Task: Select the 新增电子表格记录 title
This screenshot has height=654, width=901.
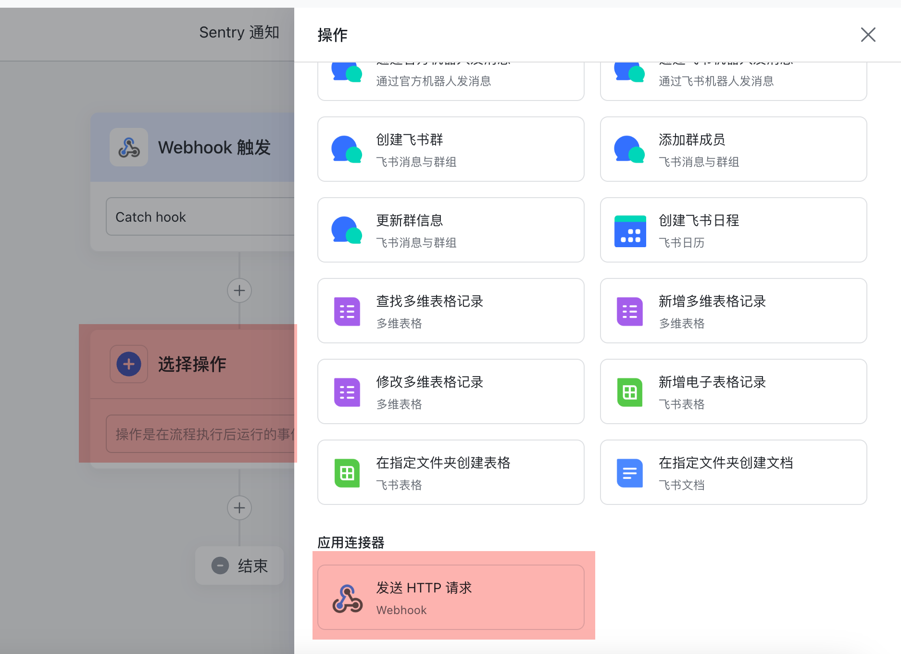Action: (x=713, y=382)
